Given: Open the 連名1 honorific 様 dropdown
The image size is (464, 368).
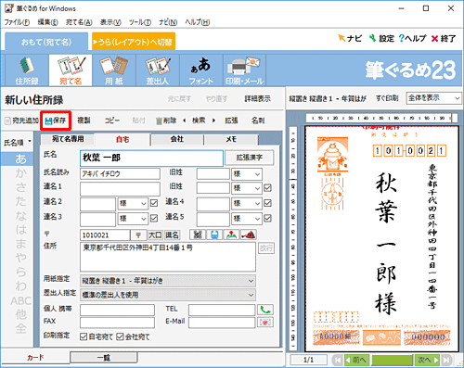Looking at the screenshot, I should (247, 188).
